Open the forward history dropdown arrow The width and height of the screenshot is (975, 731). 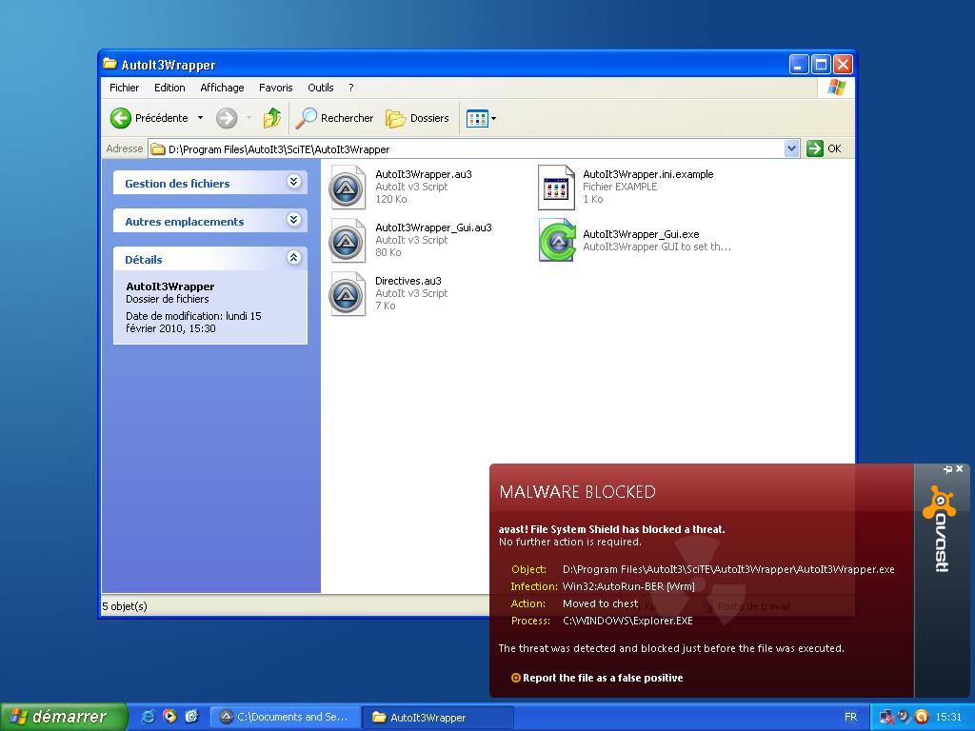[249, 118]
